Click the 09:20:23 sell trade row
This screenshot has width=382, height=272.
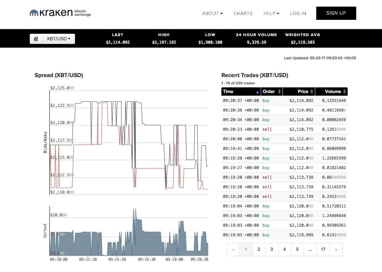[x=284, y=129]
